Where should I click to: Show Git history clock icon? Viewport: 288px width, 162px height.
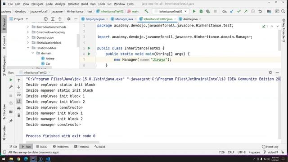click(253, 11)
